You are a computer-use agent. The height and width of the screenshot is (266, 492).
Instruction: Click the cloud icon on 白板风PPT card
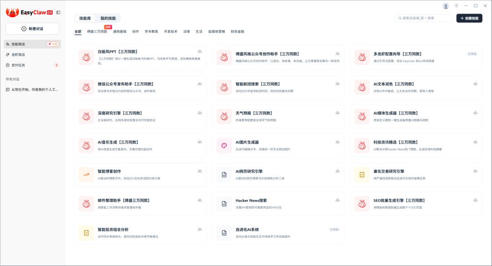point(199,50)
